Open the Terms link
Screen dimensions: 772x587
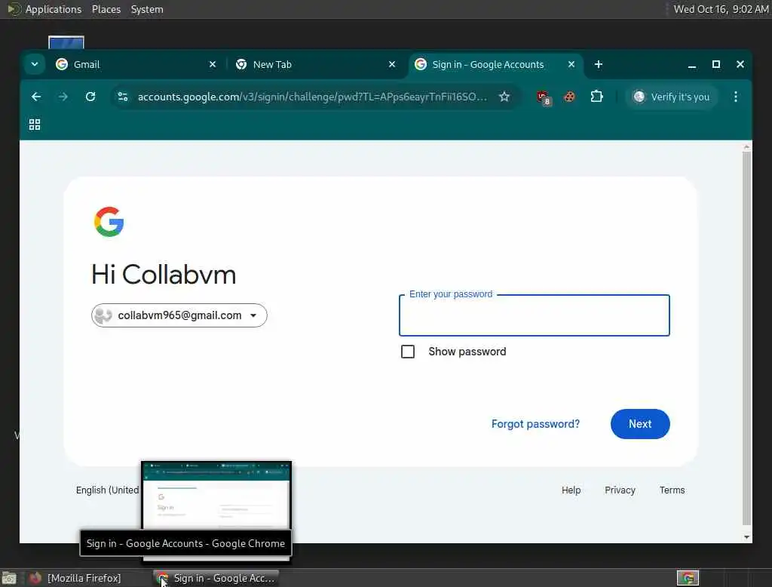[672, 490]
